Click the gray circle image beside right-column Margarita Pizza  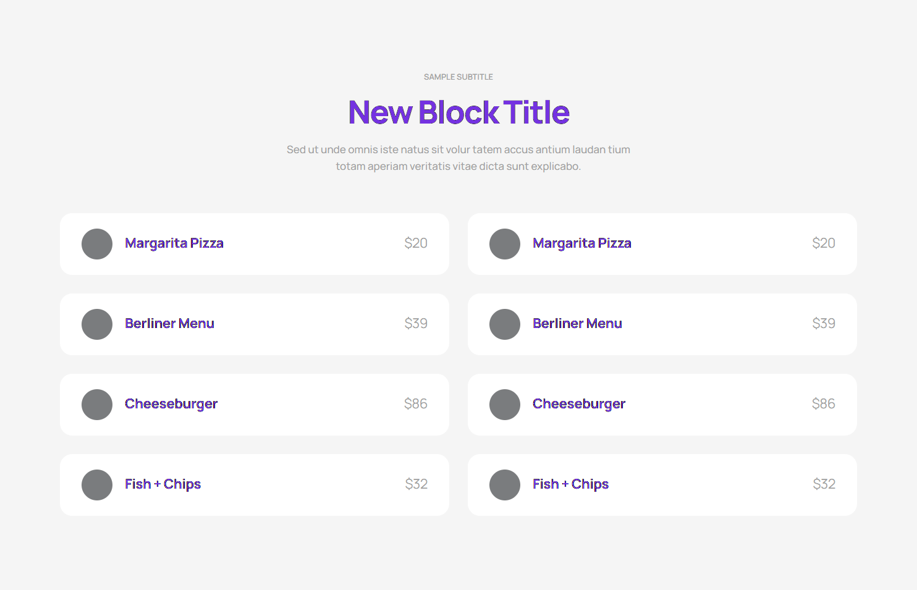(505, 244)
